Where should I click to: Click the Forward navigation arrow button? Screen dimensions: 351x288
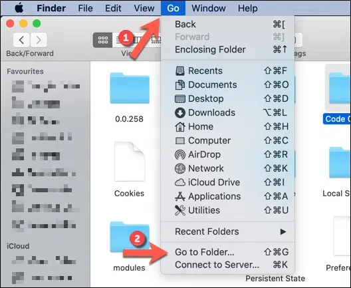pyautogui.click(x=39, y=40)
